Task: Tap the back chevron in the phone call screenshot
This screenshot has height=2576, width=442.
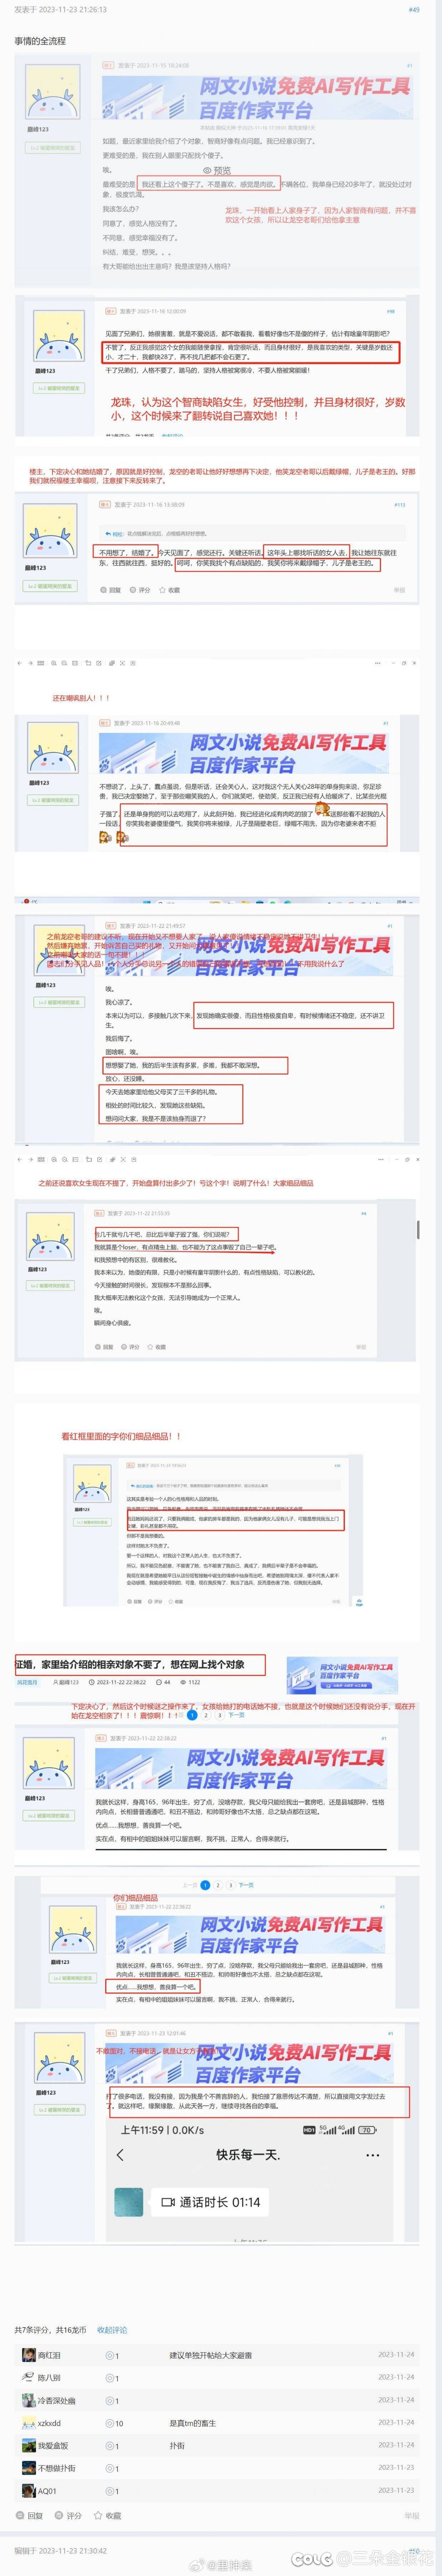Action: point(120,2154)
